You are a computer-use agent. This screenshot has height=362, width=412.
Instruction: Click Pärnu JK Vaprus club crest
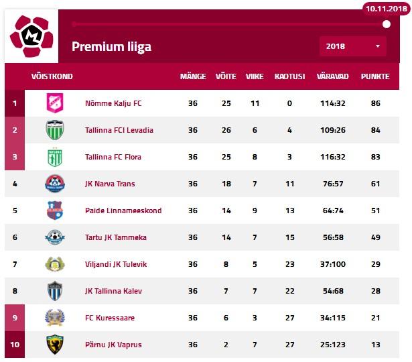[54, 345]
